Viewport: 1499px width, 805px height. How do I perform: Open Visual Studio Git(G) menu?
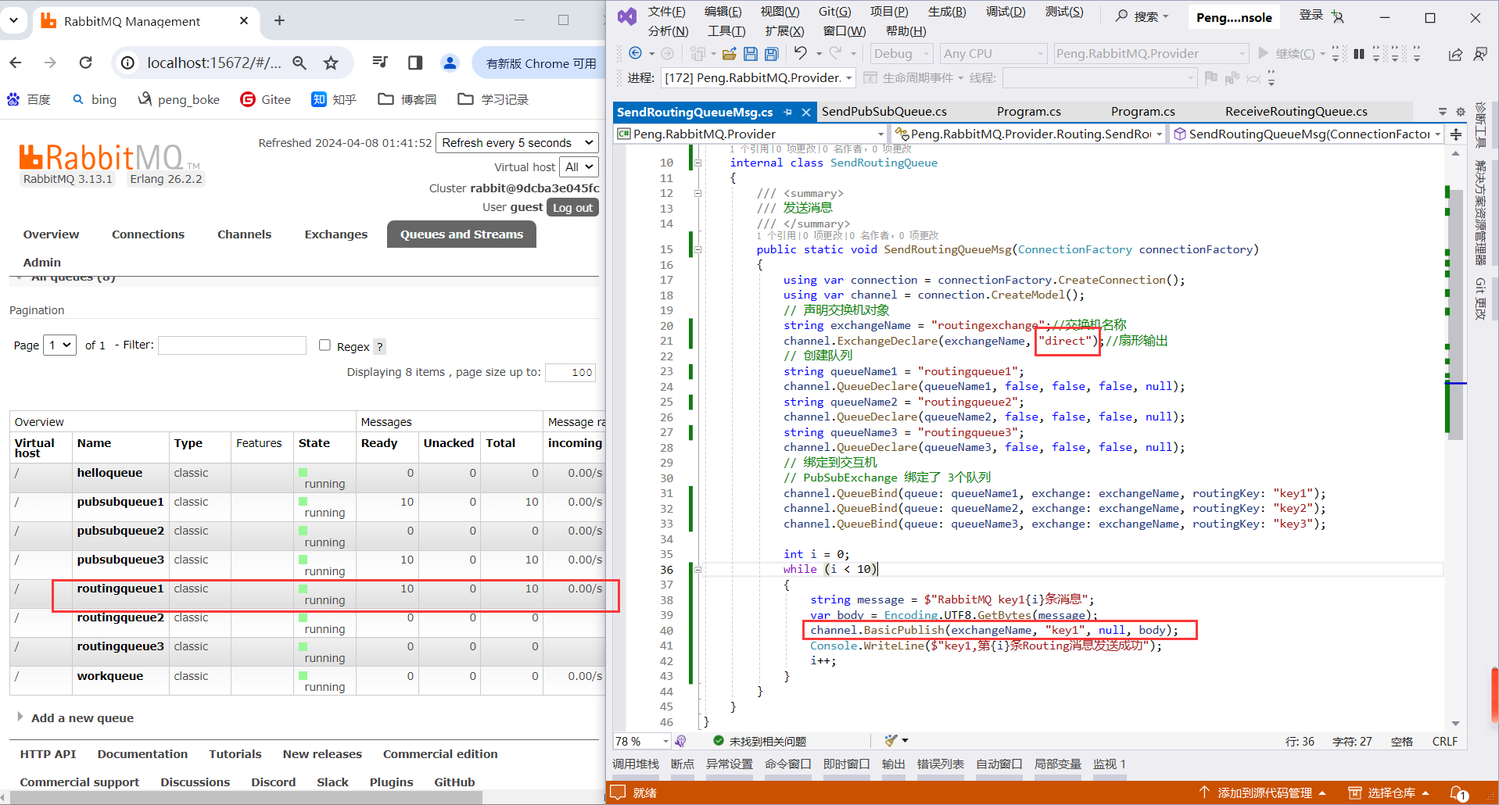(834, 12)
